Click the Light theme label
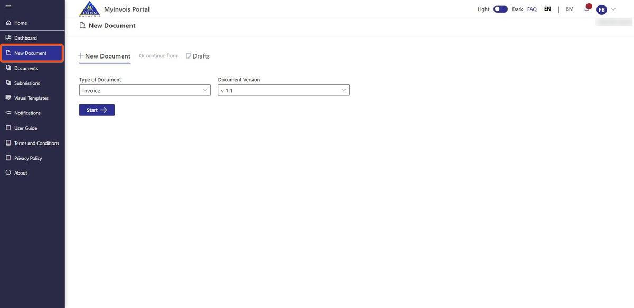 coord(483,9)
